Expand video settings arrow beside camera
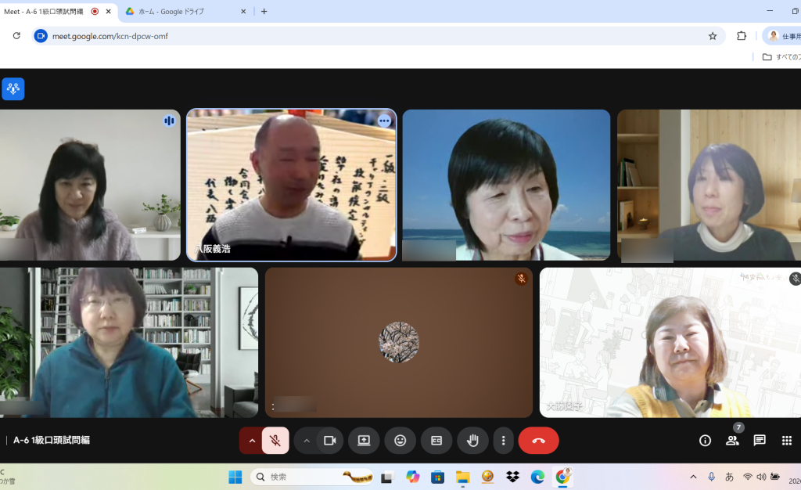The image size is (801, 490). click(307, 441)
